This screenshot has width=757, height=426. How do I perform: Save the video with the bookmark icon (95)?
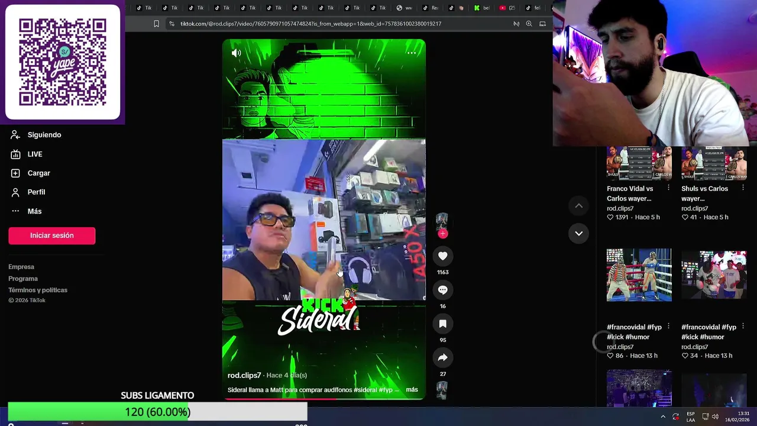pyautogui.click(x=442, y=324)
